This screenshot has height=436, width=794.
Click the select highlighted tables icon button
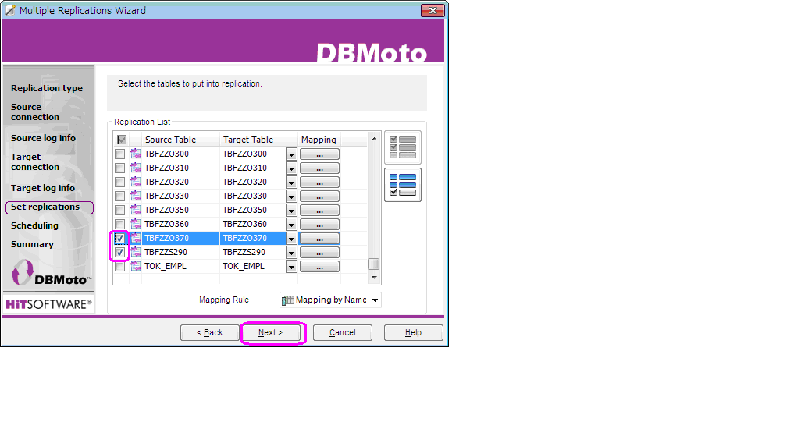(x=403, y=185)
